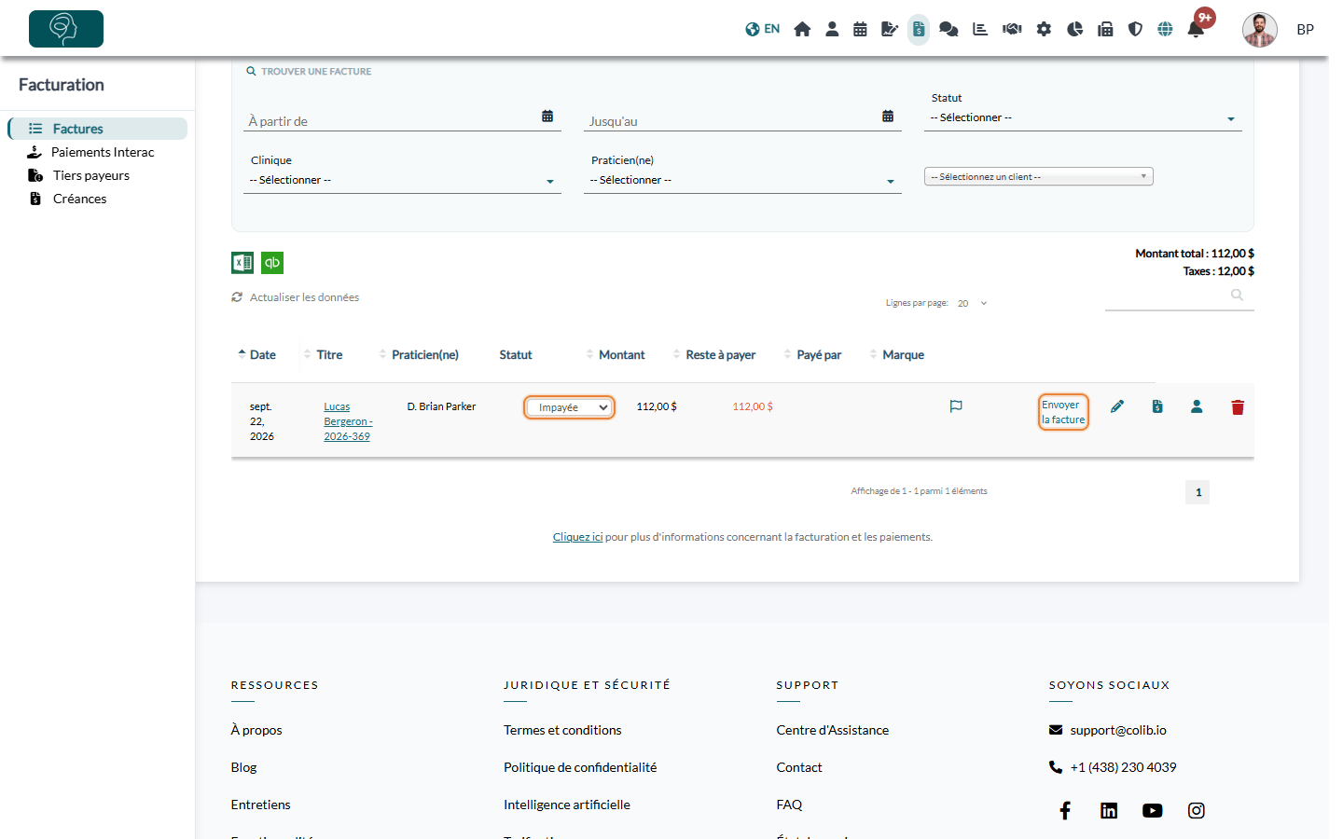Open the invoice document icon in row

(1157, 406)
